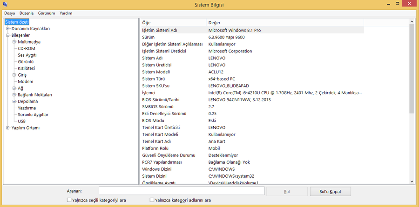
Task: Select the Temel Kart Adı row
Action: point(252,141)
